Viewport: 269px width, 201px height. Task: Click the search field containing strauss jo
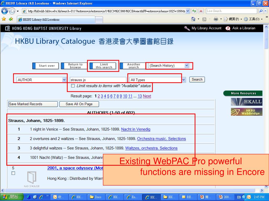[98, 80]
